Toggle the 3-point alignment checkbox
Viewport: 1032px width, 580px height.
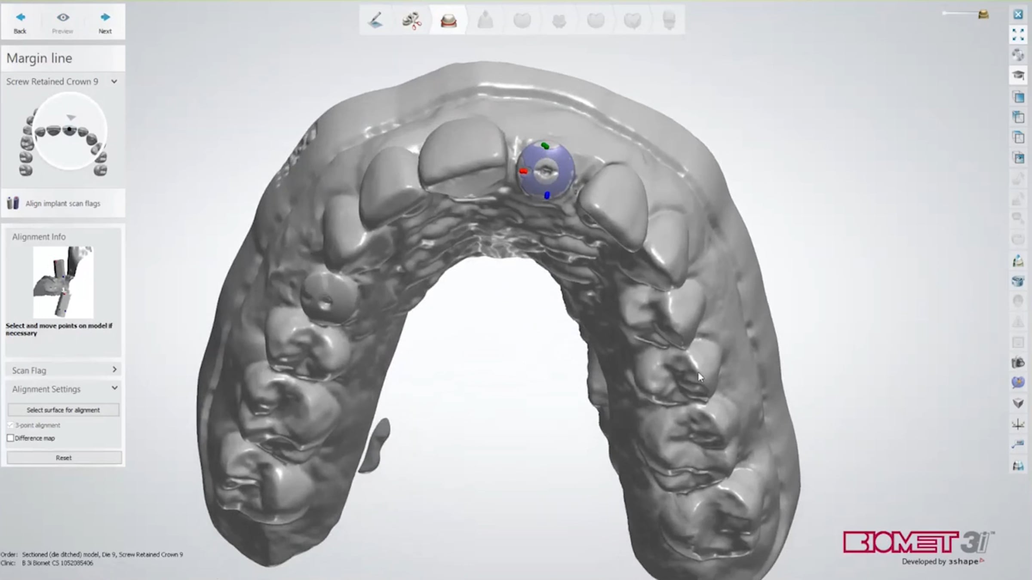point(11,425)
